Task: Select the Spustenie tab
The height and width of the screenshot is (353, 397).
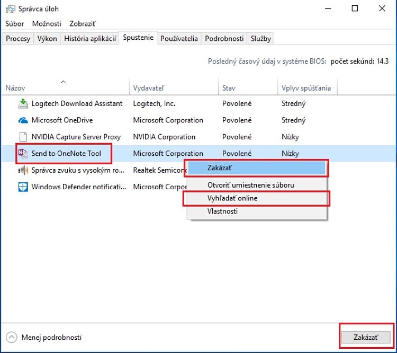Action: (138, 38)
